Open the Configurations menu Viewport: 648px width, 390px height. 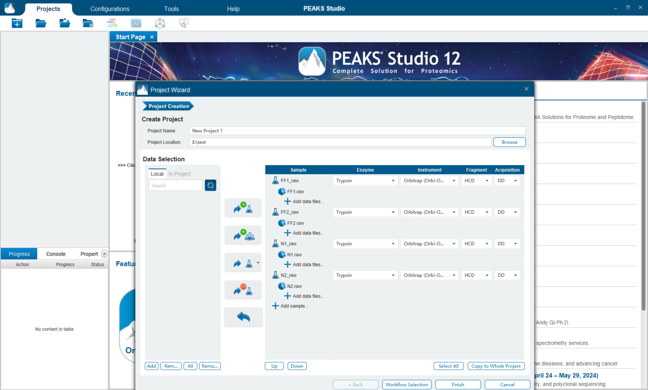click(x=110, y=9)
